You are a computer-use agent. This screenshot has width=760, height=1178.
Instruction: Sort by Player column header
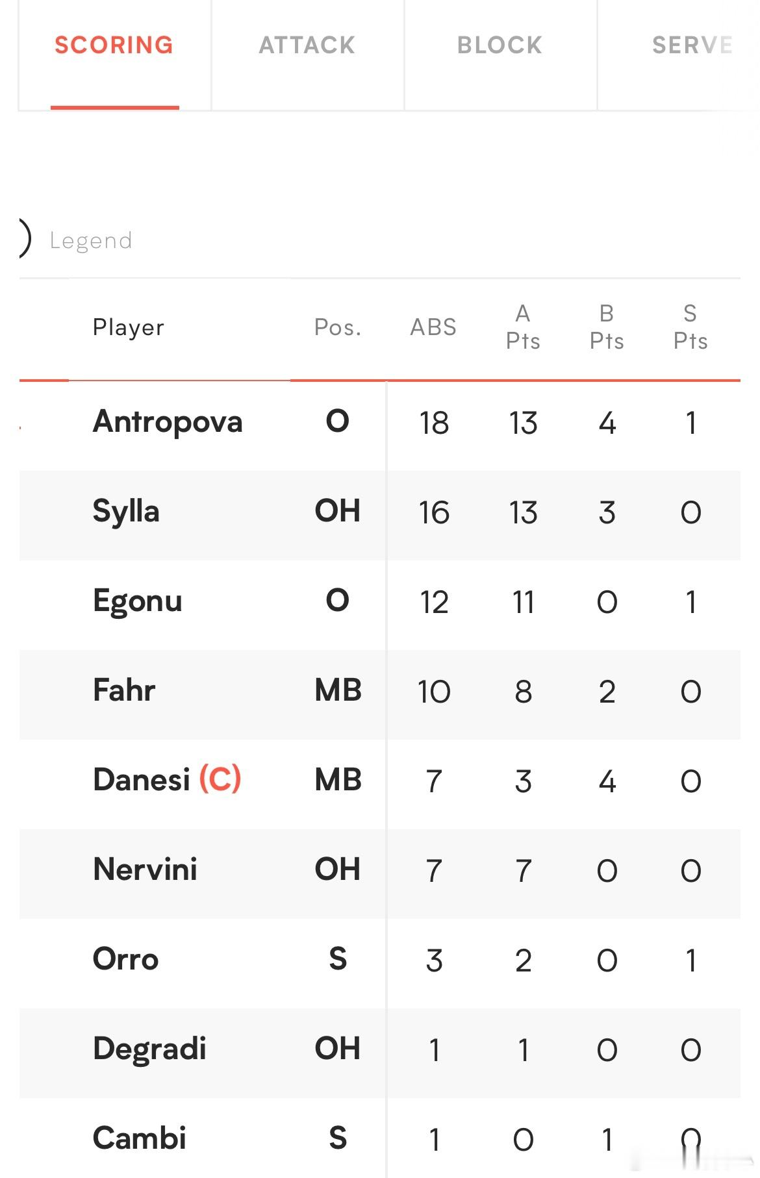point(129,327)
